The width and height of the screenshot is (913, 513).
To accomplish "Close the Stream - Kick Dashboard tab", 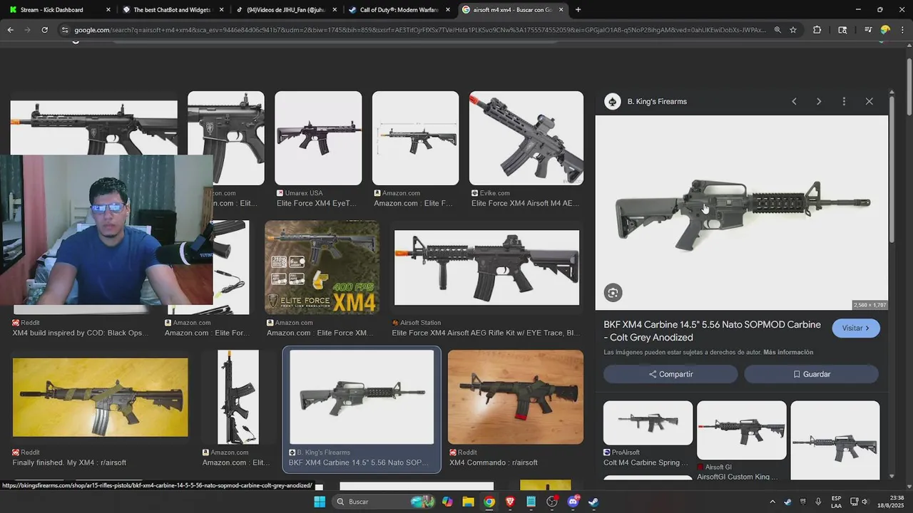I will tap(108, 10).
